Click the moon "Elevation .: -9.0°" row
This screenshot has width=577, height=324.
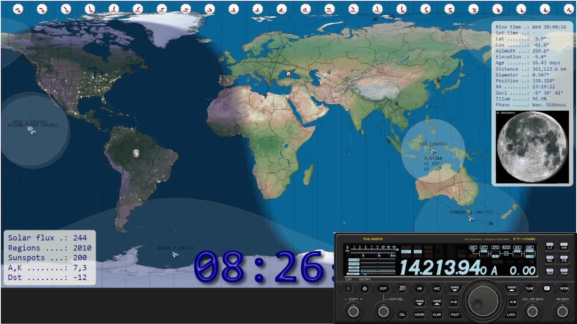(521, 57)
